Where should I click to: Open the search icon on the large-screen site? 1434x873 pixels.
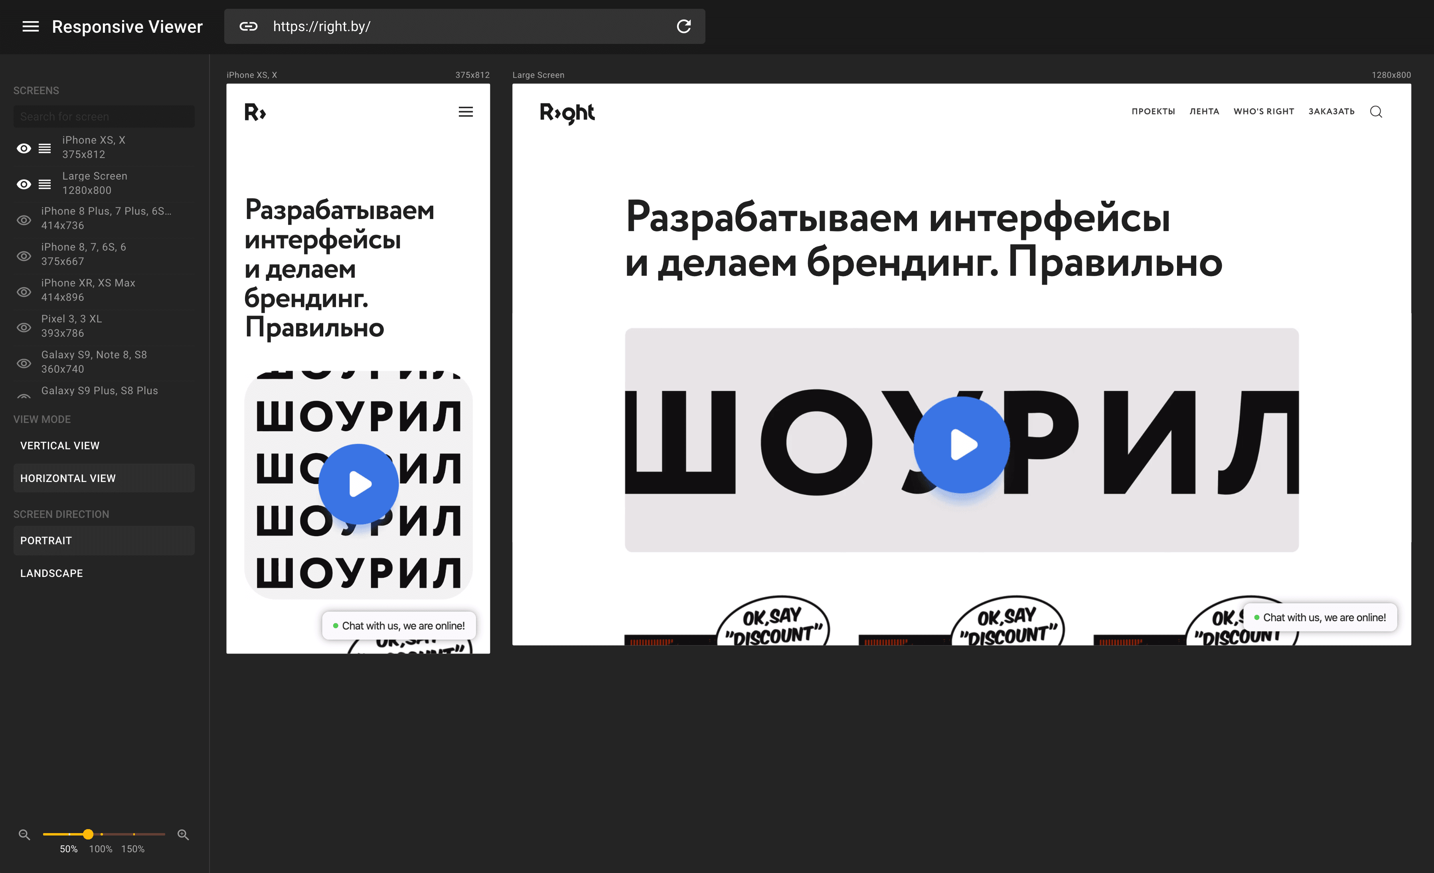(1375, 112)
